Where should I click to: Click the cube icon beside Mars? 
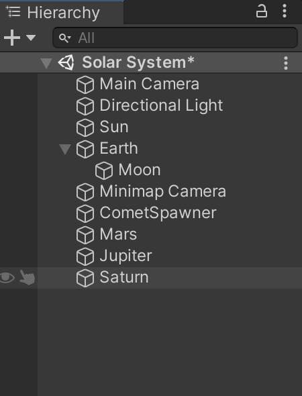click(85, 235)
